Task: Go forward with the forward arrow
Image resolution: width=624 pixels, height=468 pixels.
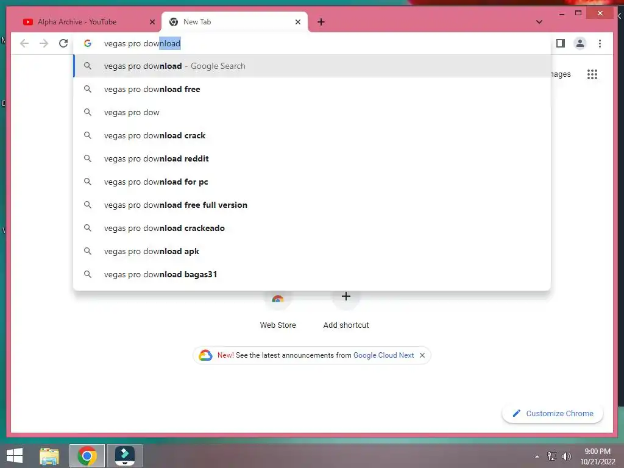Action: click(44, 43)
